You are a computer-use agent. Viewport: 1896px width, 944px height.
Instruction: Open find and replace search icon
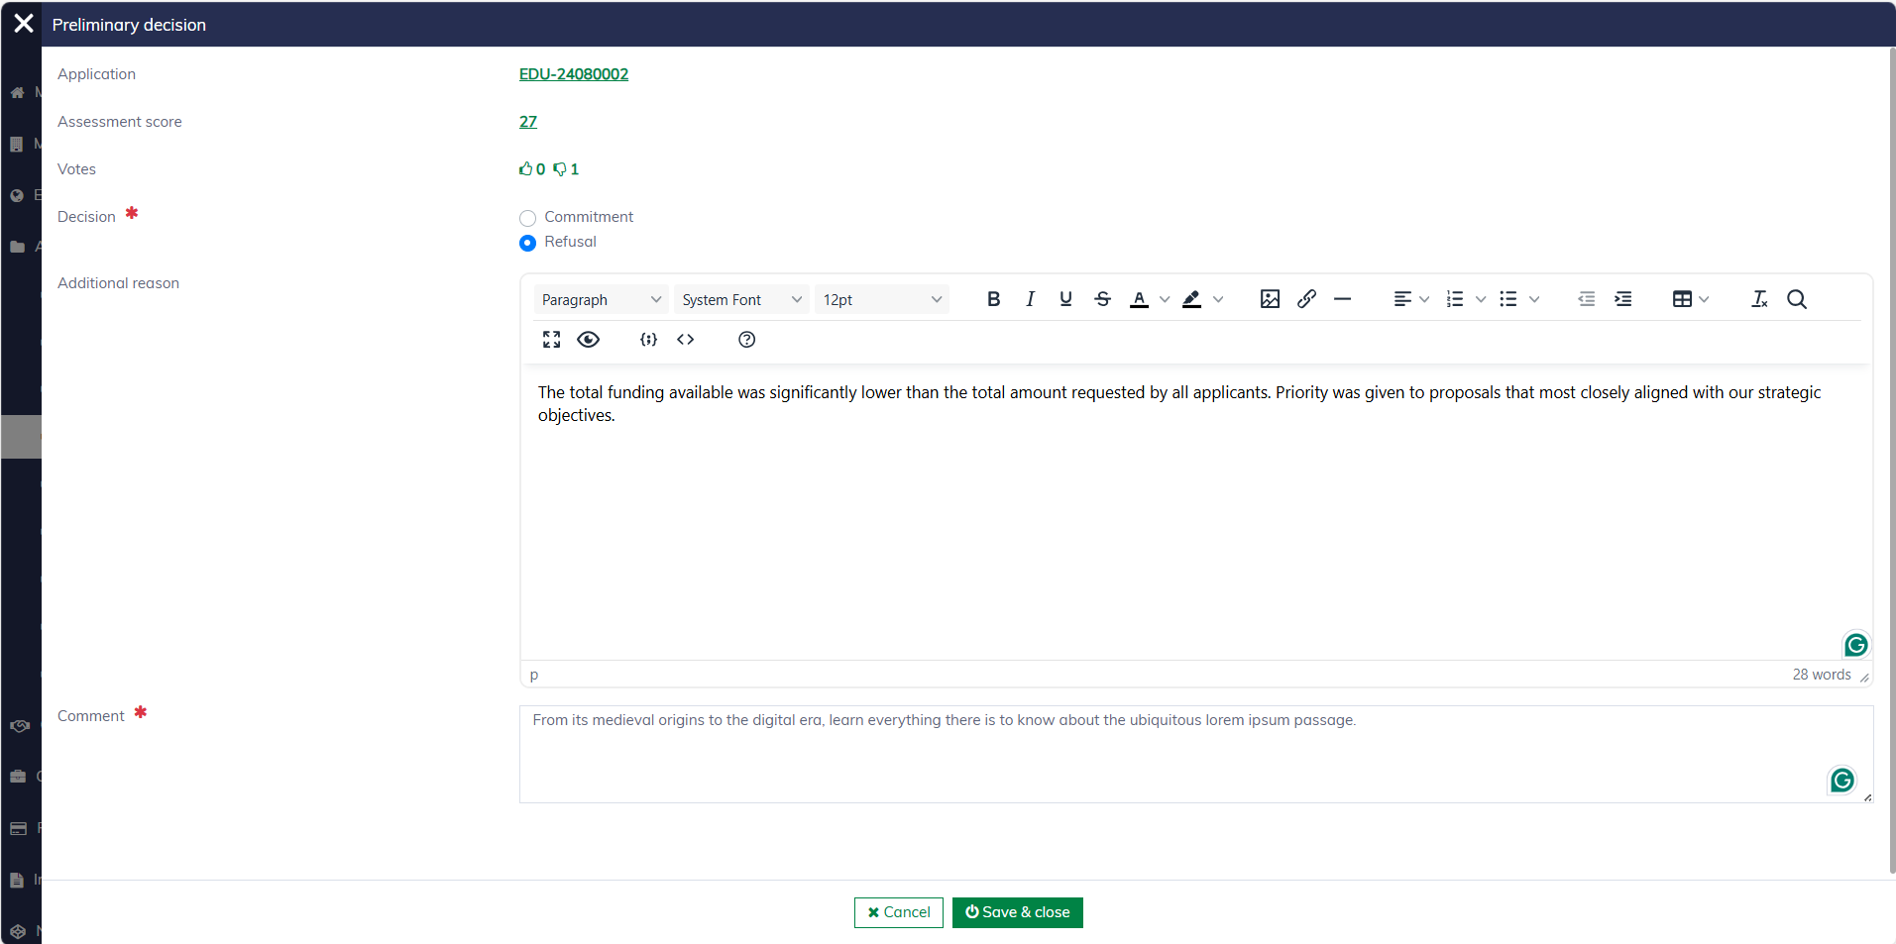tap(1796, 299)
